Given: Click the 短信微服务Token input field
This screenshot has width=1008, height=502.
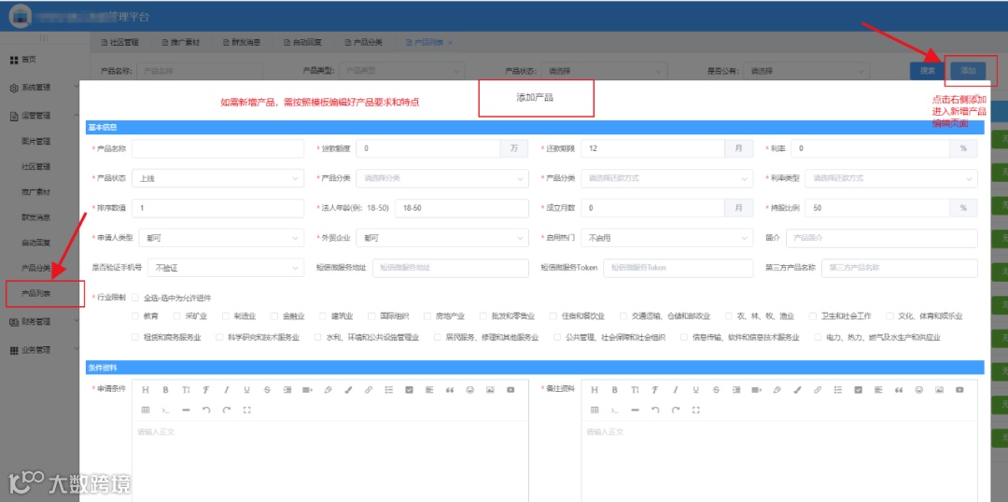Looking at the screenshot, I should coord(678,268).
